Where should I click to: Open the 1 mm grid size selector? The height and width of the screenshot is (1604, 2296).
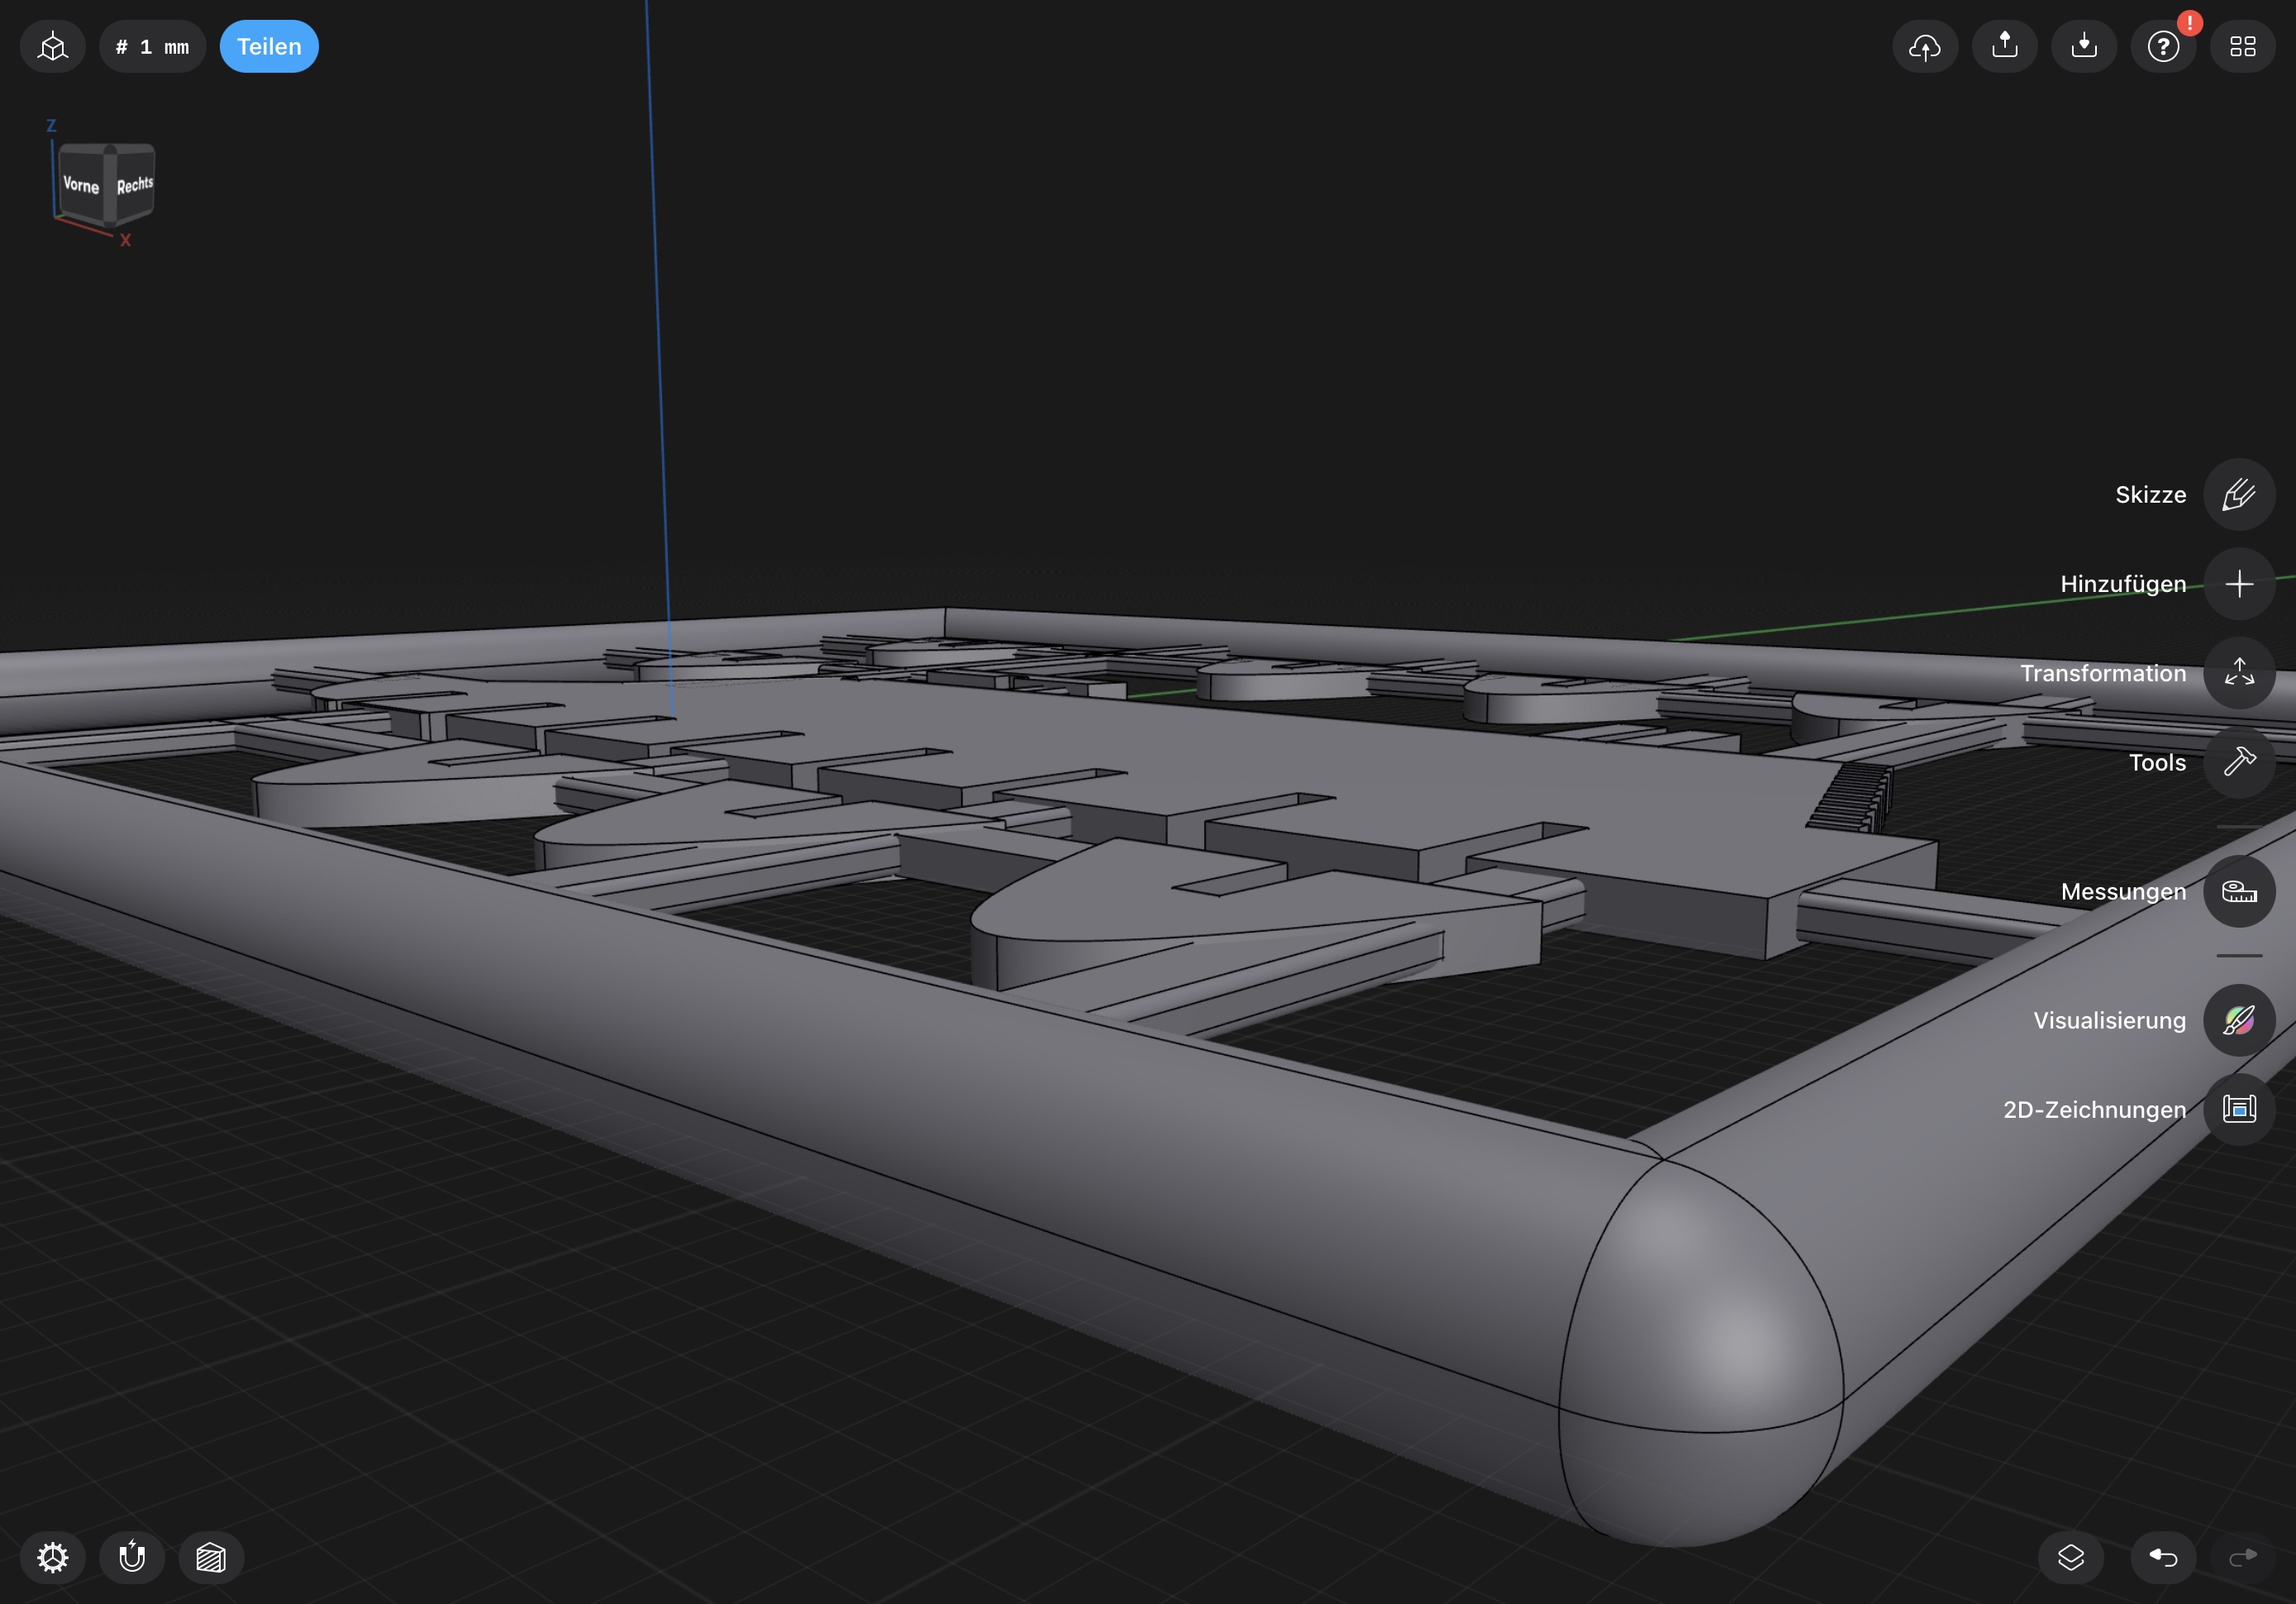[x=152, y=46]
